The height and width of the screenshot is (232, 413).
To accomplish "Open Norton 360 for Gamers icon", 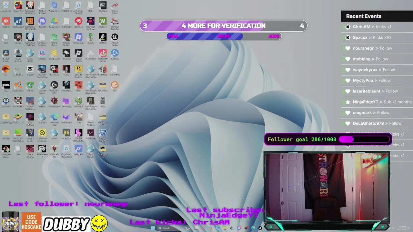I will (x=42, y=135).
